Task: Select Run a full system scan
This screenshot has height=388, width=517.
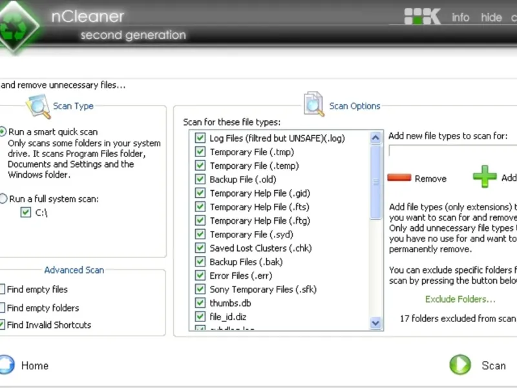Action: point(3,199)
